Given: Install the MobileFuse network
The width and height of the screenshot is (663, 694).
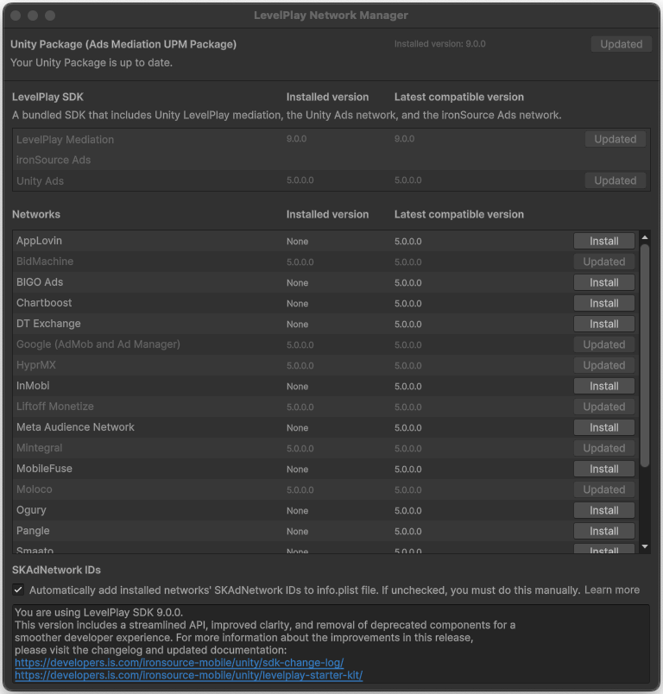Looking at the screenshot, I should pos(603,469).
